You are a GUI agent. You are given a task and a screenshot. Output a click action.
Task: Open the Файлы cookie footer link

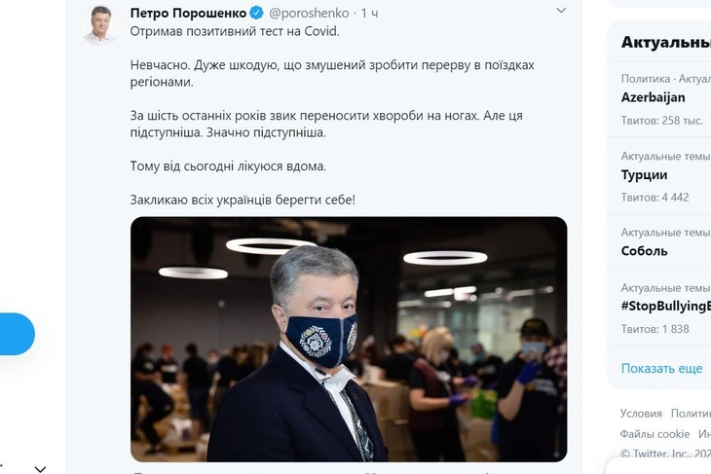pos(655,434)
